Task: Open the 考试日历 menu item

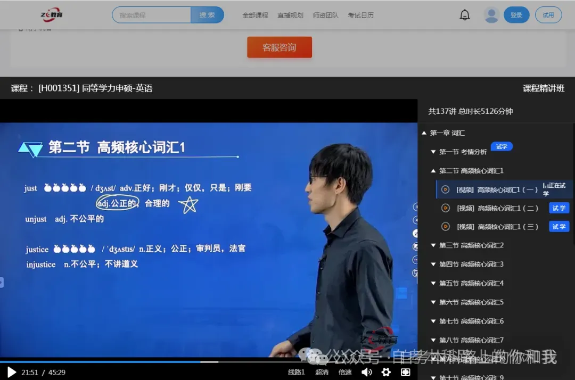Action: (x=361, y=15)
